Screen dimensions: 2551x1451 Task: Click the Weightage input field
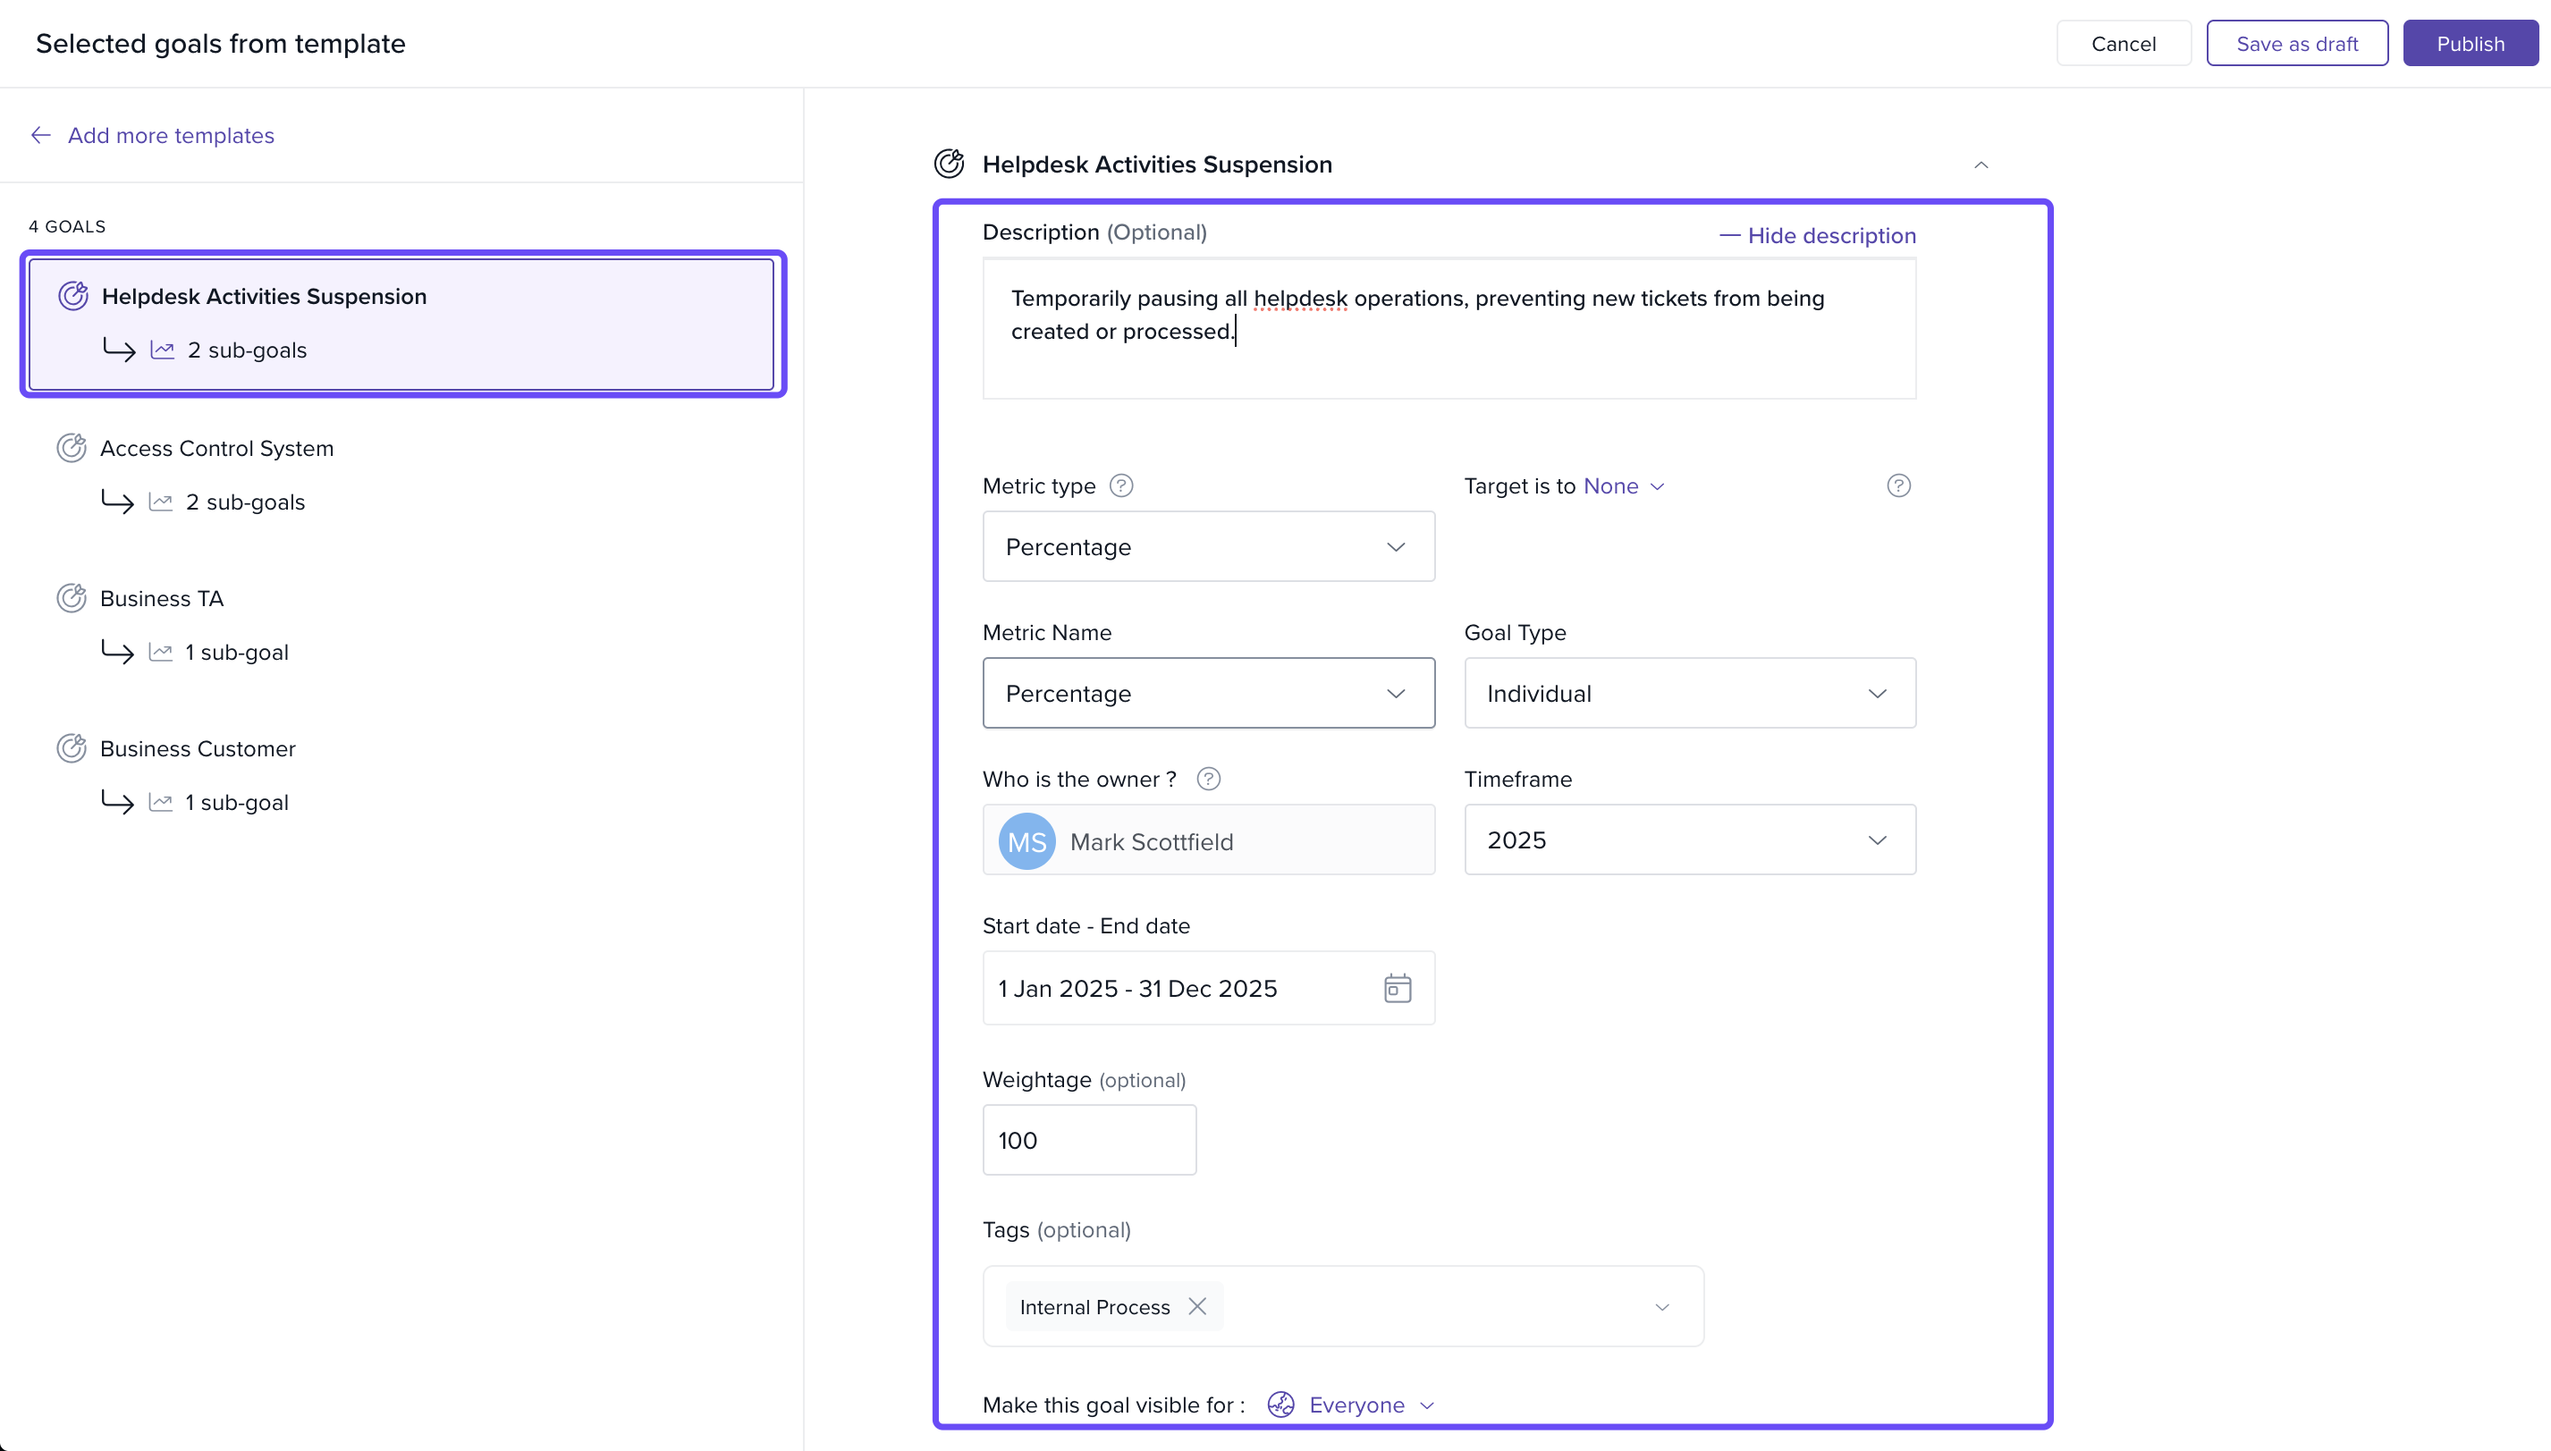pyautogui.click(x=1088, y=1139)
